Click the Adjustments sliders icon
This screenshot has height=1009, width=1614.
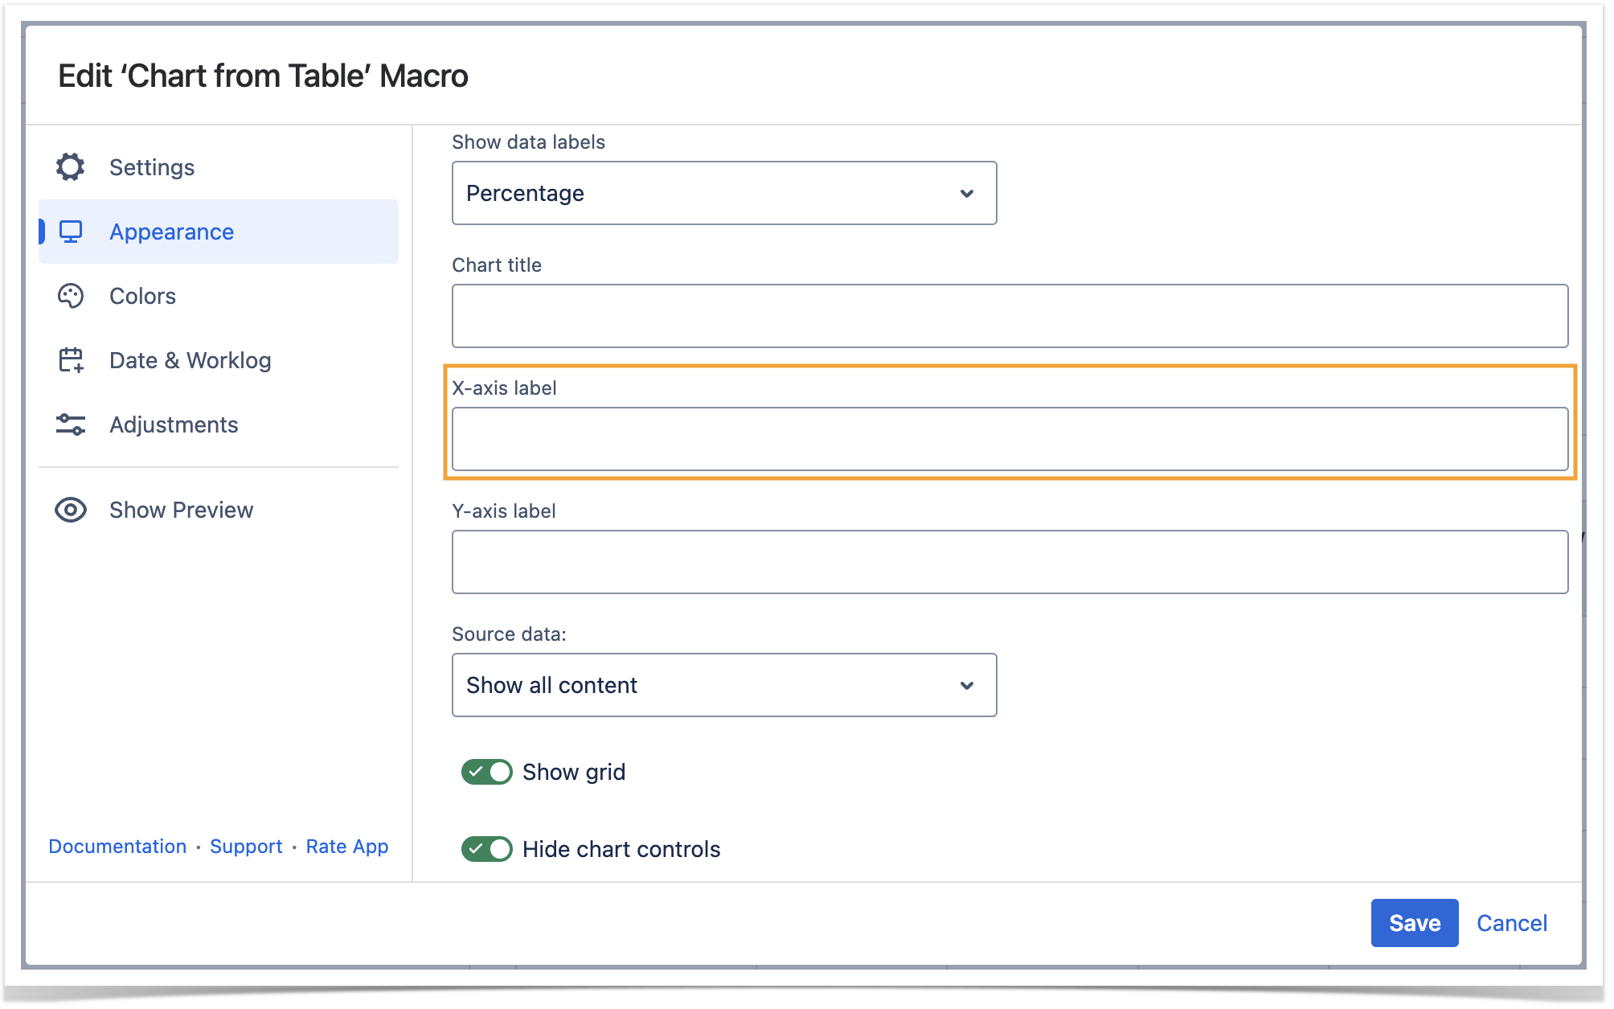tap(71, 425)
